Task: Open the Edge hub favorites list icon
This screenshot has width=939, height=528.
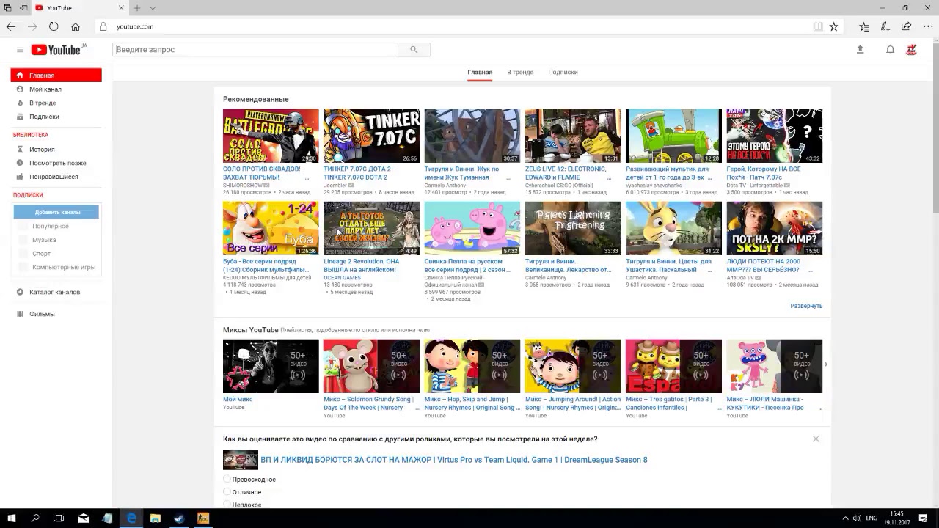Action: tap(864, 26)
